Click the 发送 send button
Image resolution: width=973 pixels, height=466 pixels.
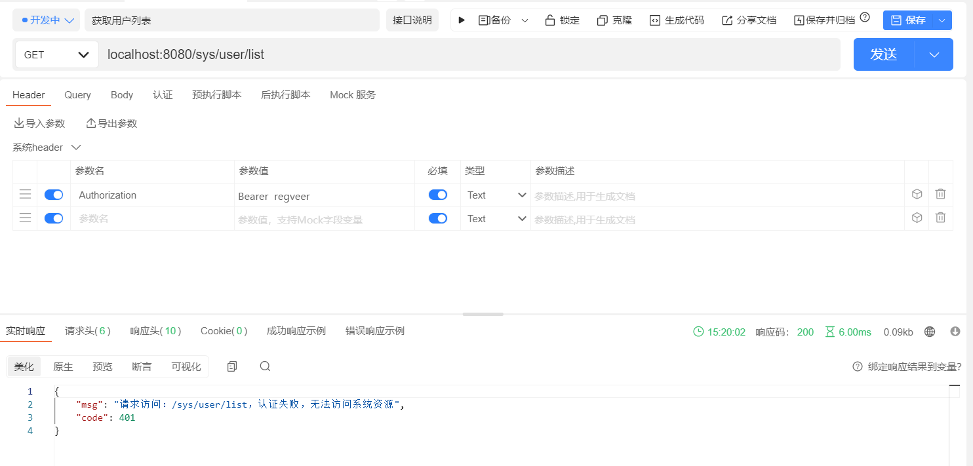[884, 54]
